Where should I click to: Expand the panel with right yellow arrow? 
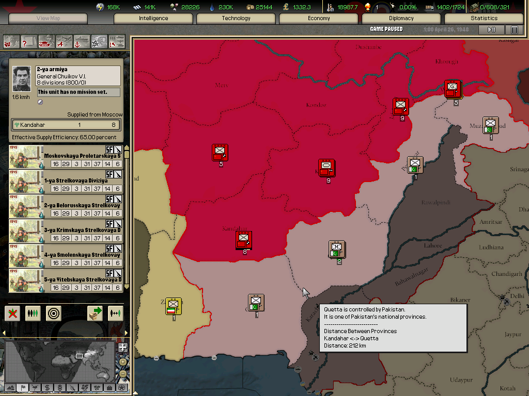pos(127,333)
